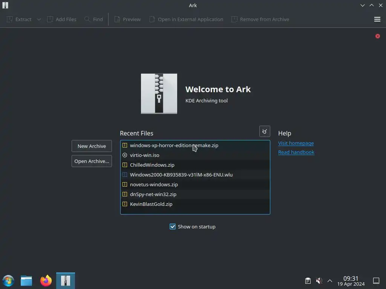Open the start menu launcher

coord(8,281)
